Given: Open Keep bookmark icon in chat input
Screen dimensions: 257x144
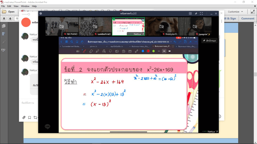Looking at the screenshot, I should point(29,117).
